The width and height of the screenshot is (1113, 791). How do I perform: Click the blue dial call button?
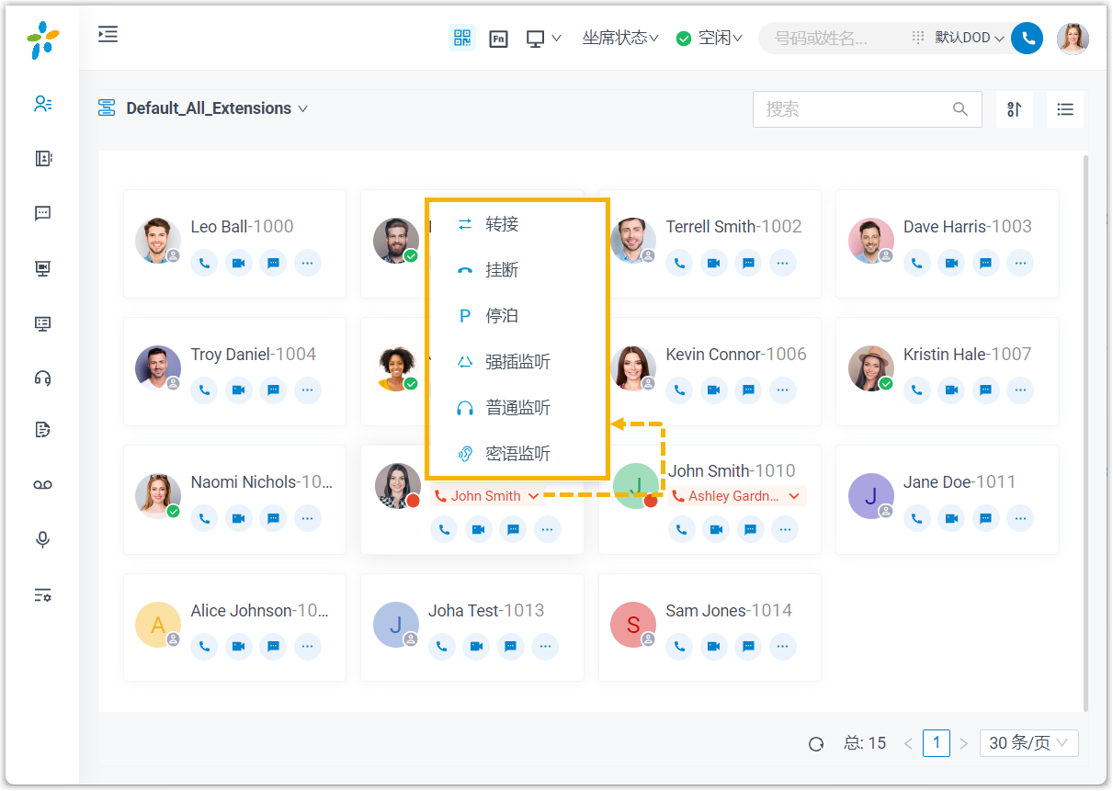click(1027, 39)
